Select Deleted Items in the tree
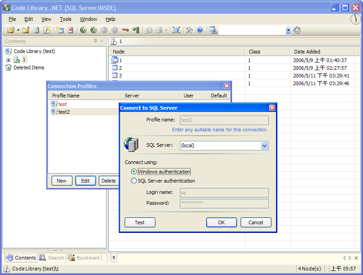363x275 pixels. click(29, 68)
